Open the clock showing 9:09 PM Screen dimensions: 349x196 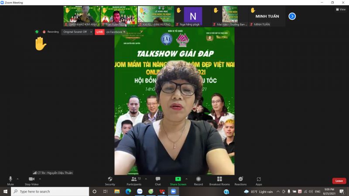(329, 192)
